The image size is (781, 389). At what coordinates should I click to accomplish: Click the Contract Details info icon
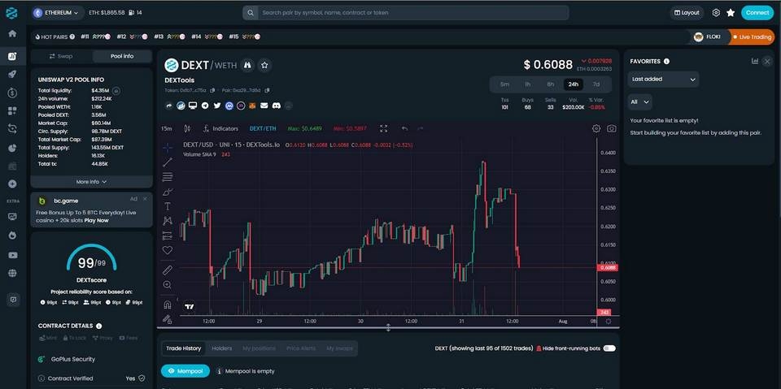point(98,326)
